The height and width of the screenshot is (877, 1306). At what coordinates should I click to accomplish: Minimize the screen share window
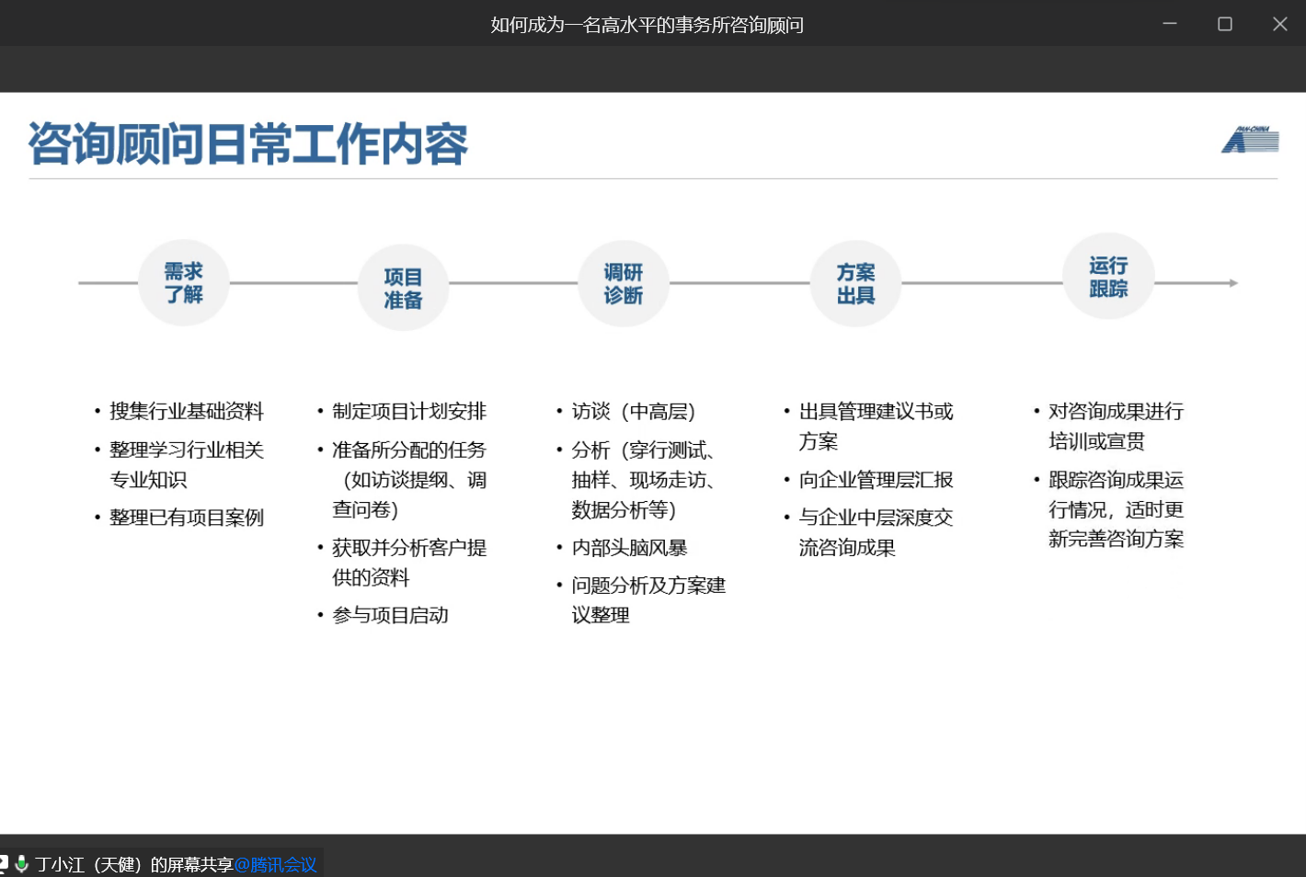pos(1170,24)
